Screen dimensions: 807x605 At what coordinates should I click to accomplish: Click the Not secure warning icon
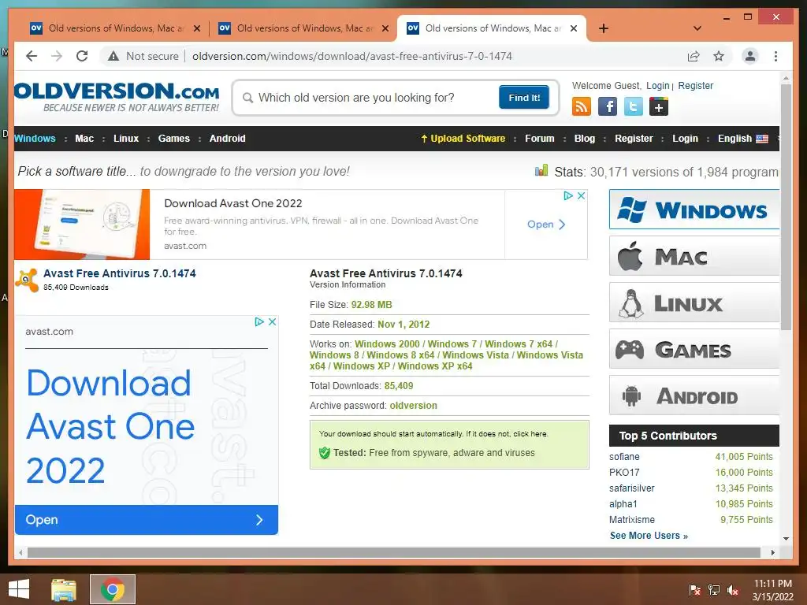[113, 56]
